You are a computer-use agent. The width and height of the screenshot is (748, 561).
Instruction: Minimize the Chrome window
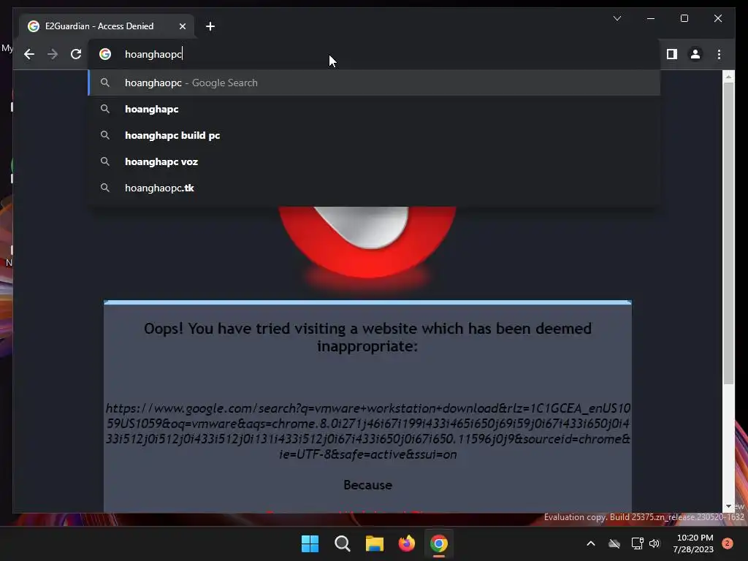pos(651,18)
